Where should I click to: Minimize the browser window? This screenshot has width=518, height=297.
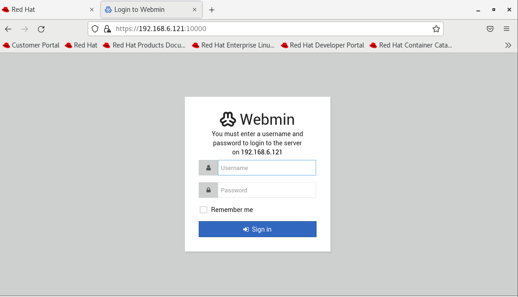coord(478,10)
